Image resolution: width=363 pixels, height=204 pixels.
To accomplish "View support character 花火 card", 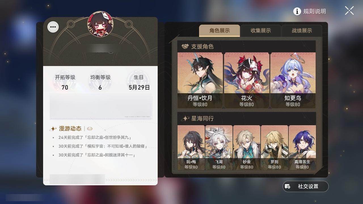I will pyautogui.click(x=246, y=80).
